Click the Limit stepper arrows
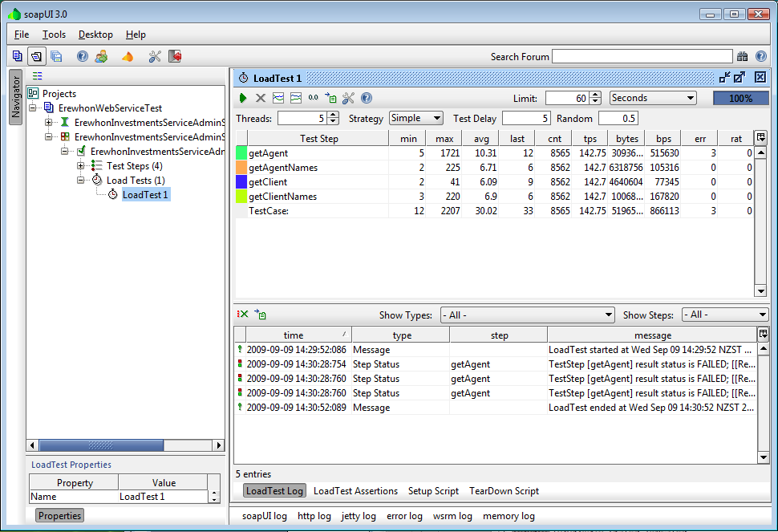 (597, 98)
